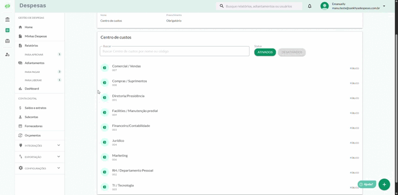Select the green expenses sheet rail icon
This screenshot has height=195, width=398.
click(8, 31)
